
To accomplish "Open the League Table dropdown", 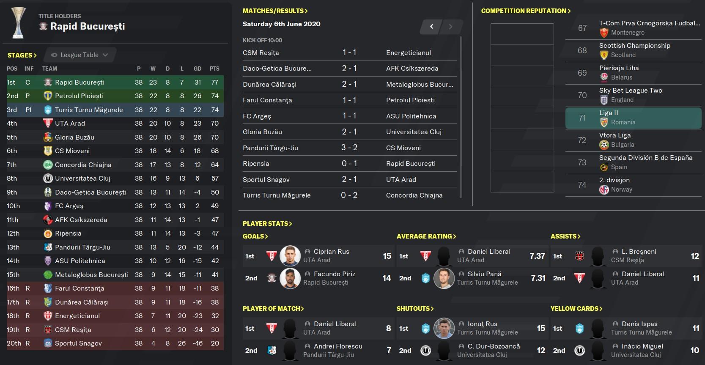I will [x=80, y=55].
